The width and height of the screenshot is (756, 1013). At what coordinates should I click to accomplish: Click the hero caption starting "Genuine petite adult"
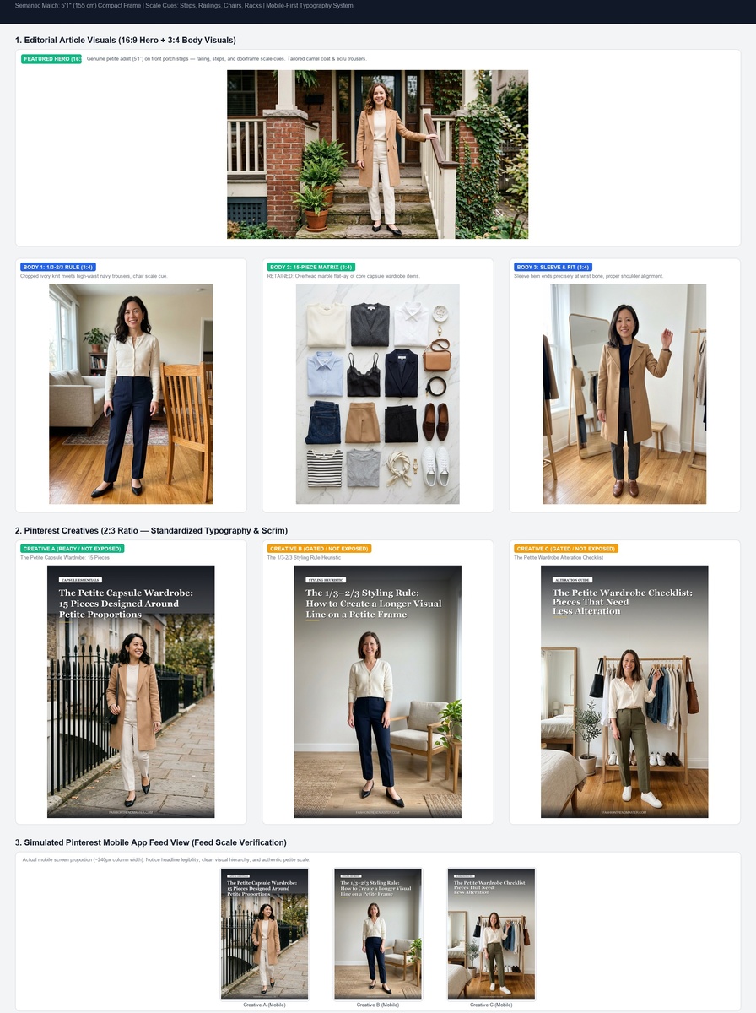pyautogui.click(x=227, y=59)
